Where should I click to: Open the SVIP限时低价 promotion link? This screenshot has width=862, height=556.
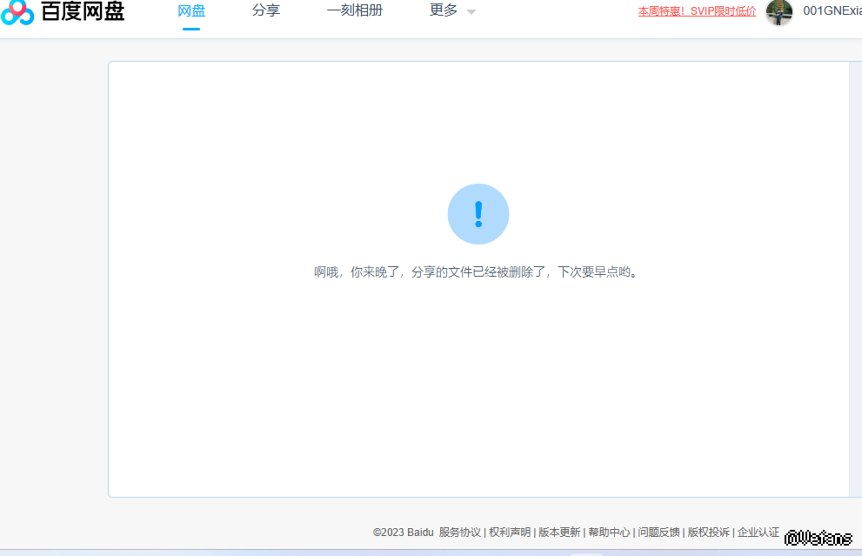pyautogui.click(x=697, y=11)
